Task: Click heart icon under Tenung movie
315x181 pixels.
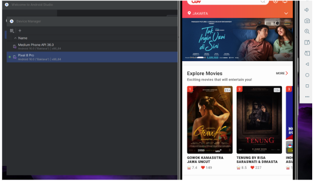Action: (x=252, y=167)
